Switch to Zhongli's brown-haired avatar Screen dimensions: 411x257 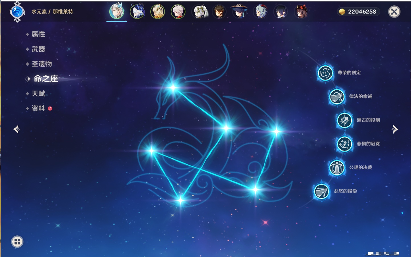(x=219, y=12)
